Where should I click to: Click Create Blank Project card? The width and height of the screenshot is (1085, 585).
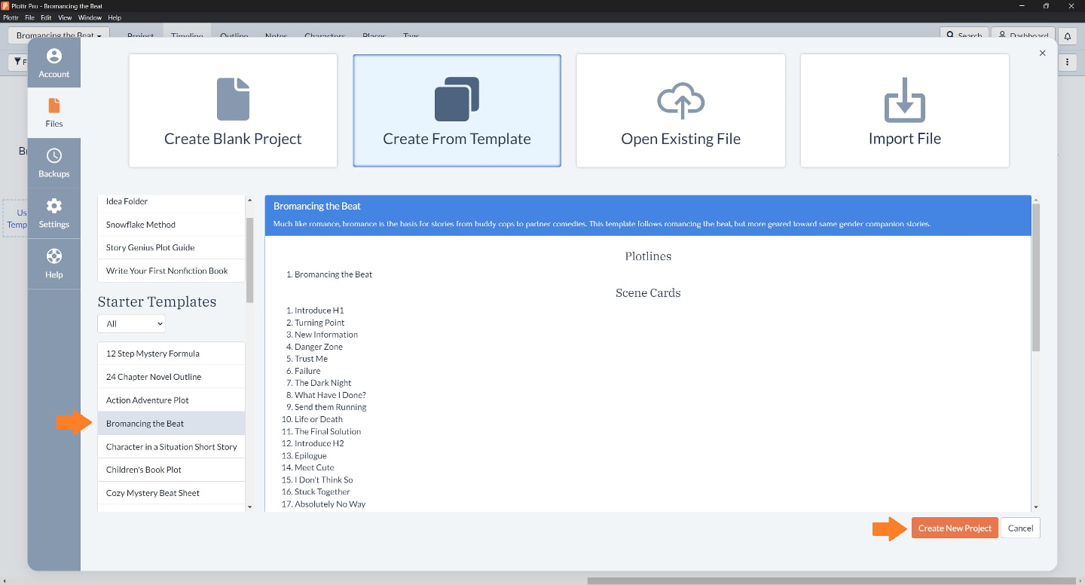pos(233,110)
